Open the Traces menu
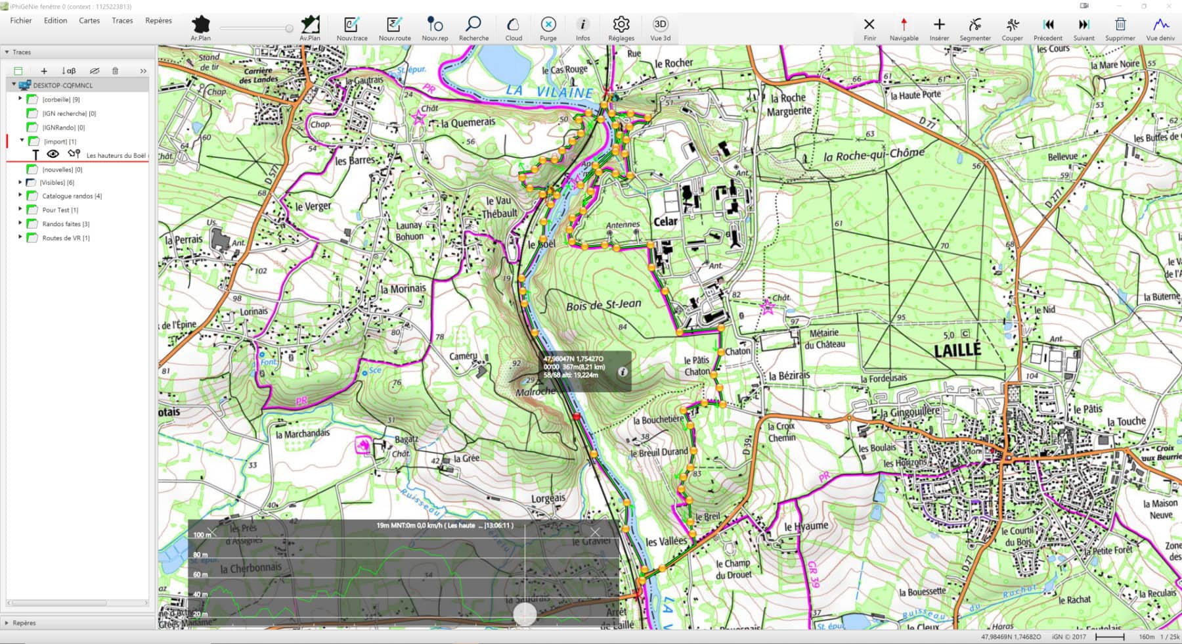Image resolution: width=1182 pixels, height=644 pixels. 122,20
